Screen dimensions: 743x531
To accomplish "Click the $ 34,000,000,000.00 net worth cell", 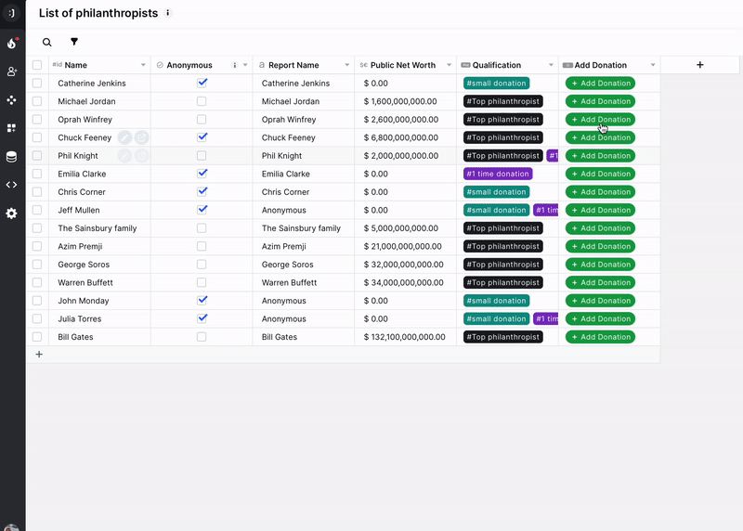I will point(405,283).
